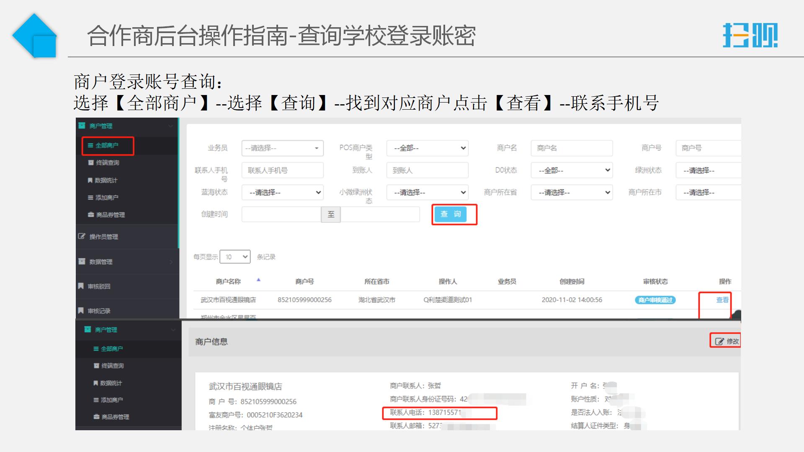Open the 业务员 dropdown
This screenshot has height=452, width=804.
click(x=283, y=148)
